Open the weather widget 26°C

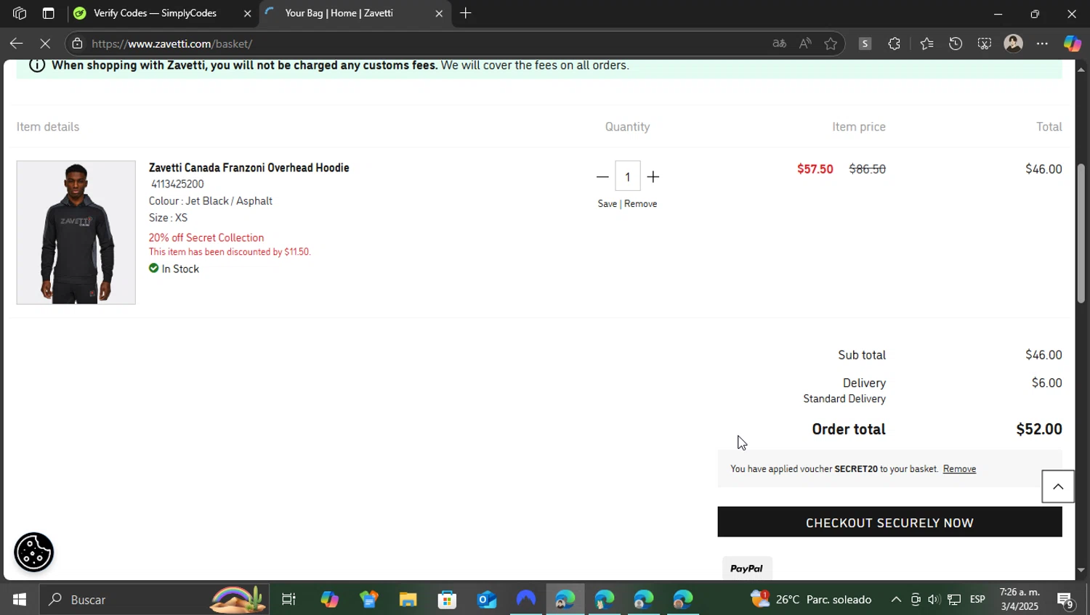click(x=811, y=599)
